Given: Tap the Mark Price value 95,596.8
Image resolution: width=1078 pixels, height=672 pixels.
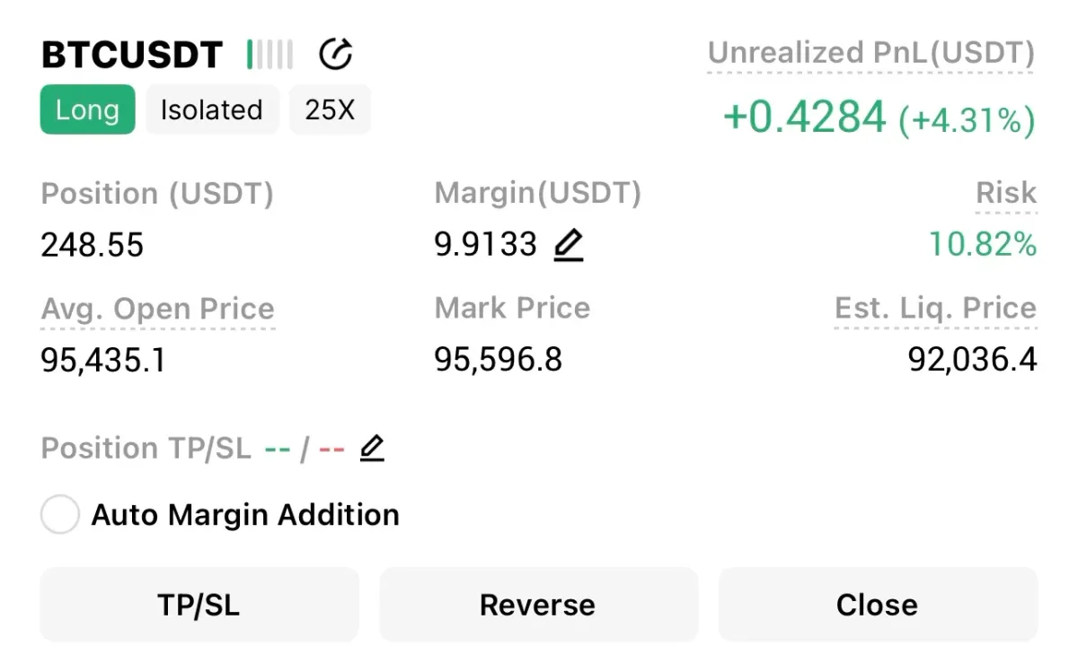Looking at the screenshot, I should (498, 360).
